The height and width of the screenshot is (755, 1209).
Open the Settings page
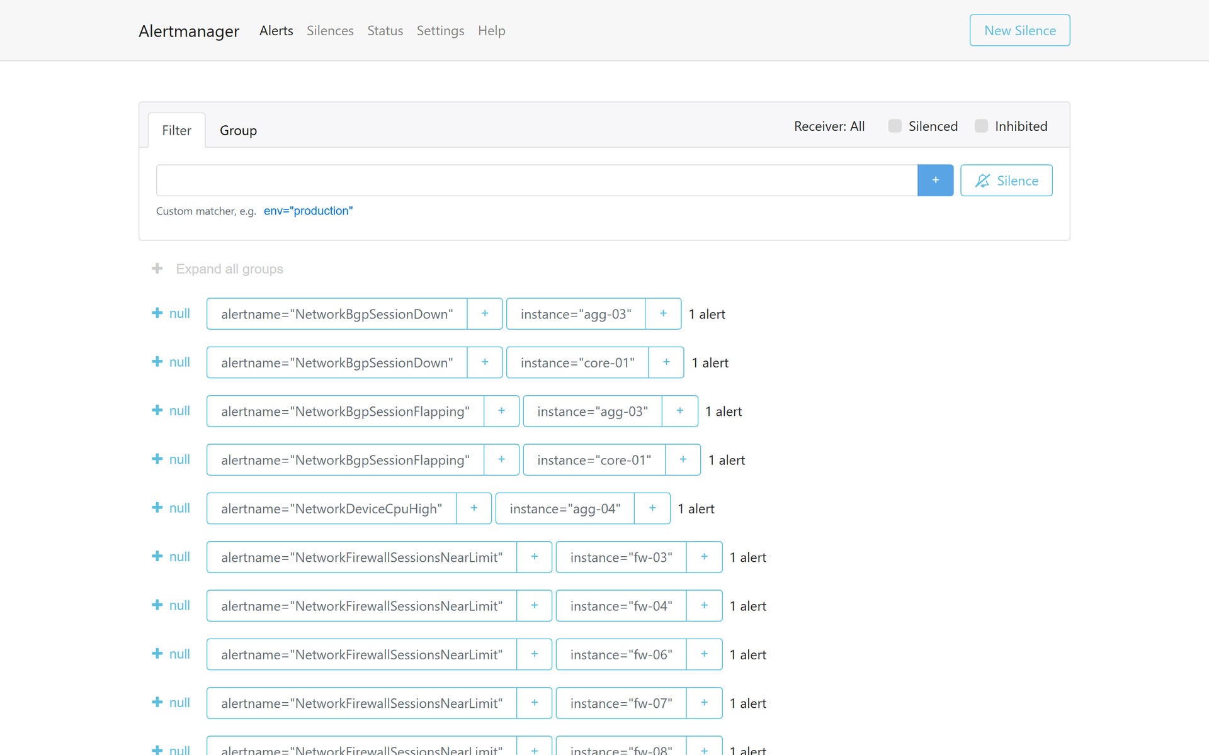click(x=440, y=30)
